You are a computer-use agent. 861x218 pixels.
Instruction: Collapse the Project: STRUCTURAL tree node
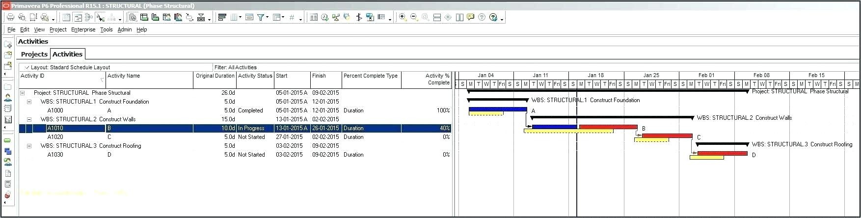coord(22,93)
